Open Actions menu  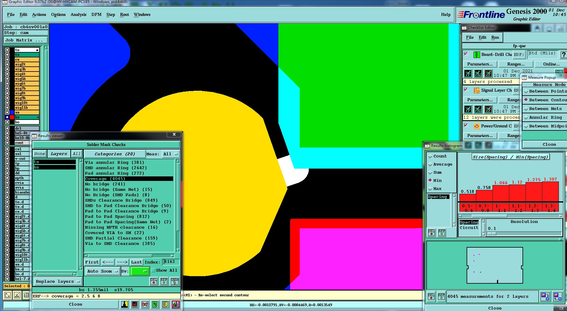point(39,14)
